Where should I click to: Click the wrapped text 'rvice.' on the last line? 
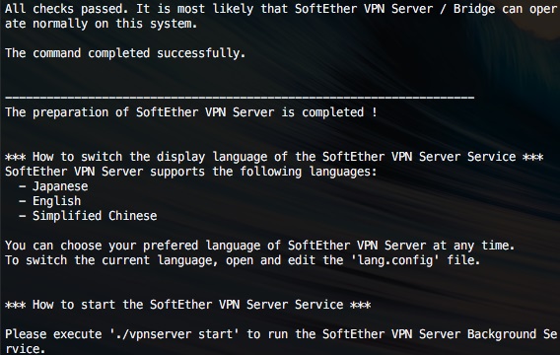[x=26, y=349]
